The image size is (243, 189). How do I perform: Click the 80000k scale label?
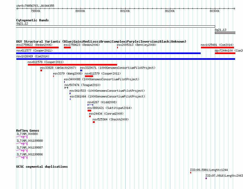80,11
